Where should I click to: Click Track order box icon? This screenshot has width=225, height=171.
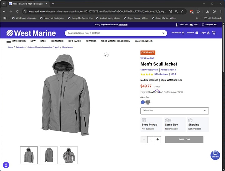click(183, 33)
